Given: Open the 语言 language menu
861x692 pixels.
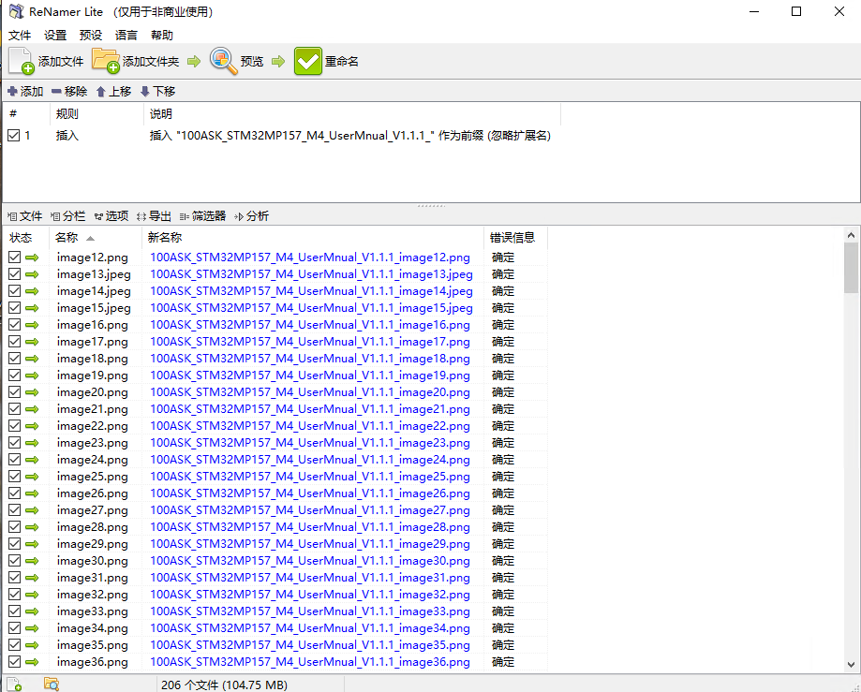Looking at the screenshot, I should 126,36.
